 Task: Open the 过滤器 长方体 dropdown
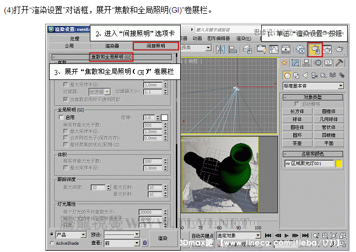pyautogui.click(x=99, y=92)
